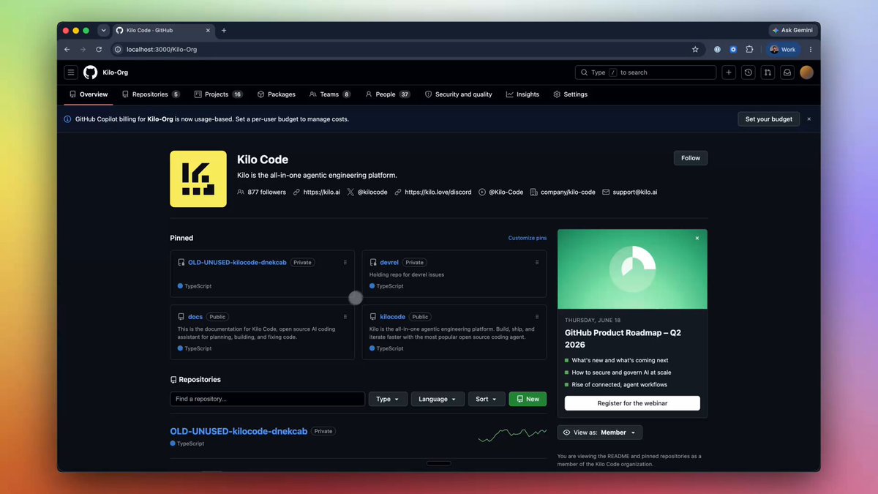Click the GitHub search box
878x494 pixels.
[645, 72]
